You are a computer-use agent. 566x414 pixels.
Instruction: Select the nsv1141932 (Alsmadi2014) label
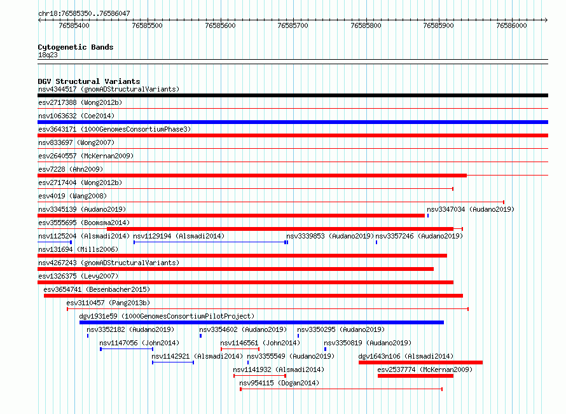pos(279,369)
